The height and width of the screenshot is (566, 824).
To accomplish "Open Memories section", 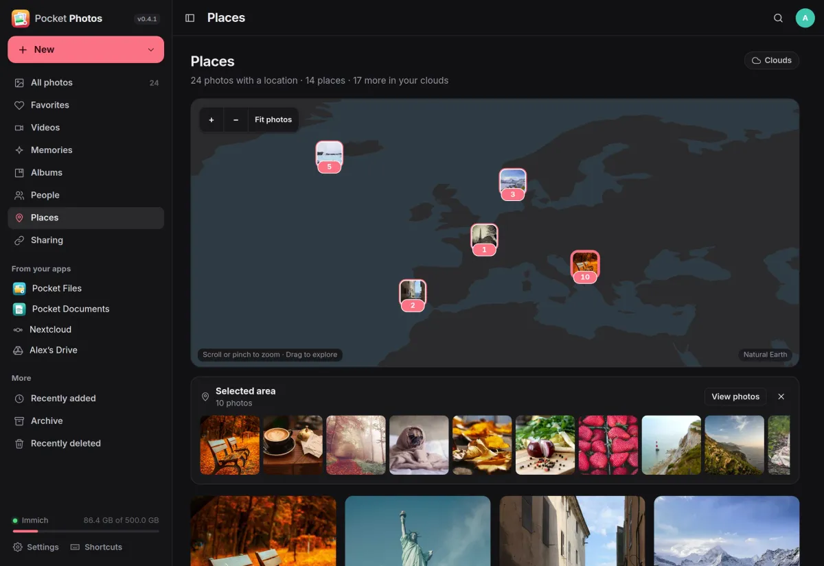I will point(86,150).
